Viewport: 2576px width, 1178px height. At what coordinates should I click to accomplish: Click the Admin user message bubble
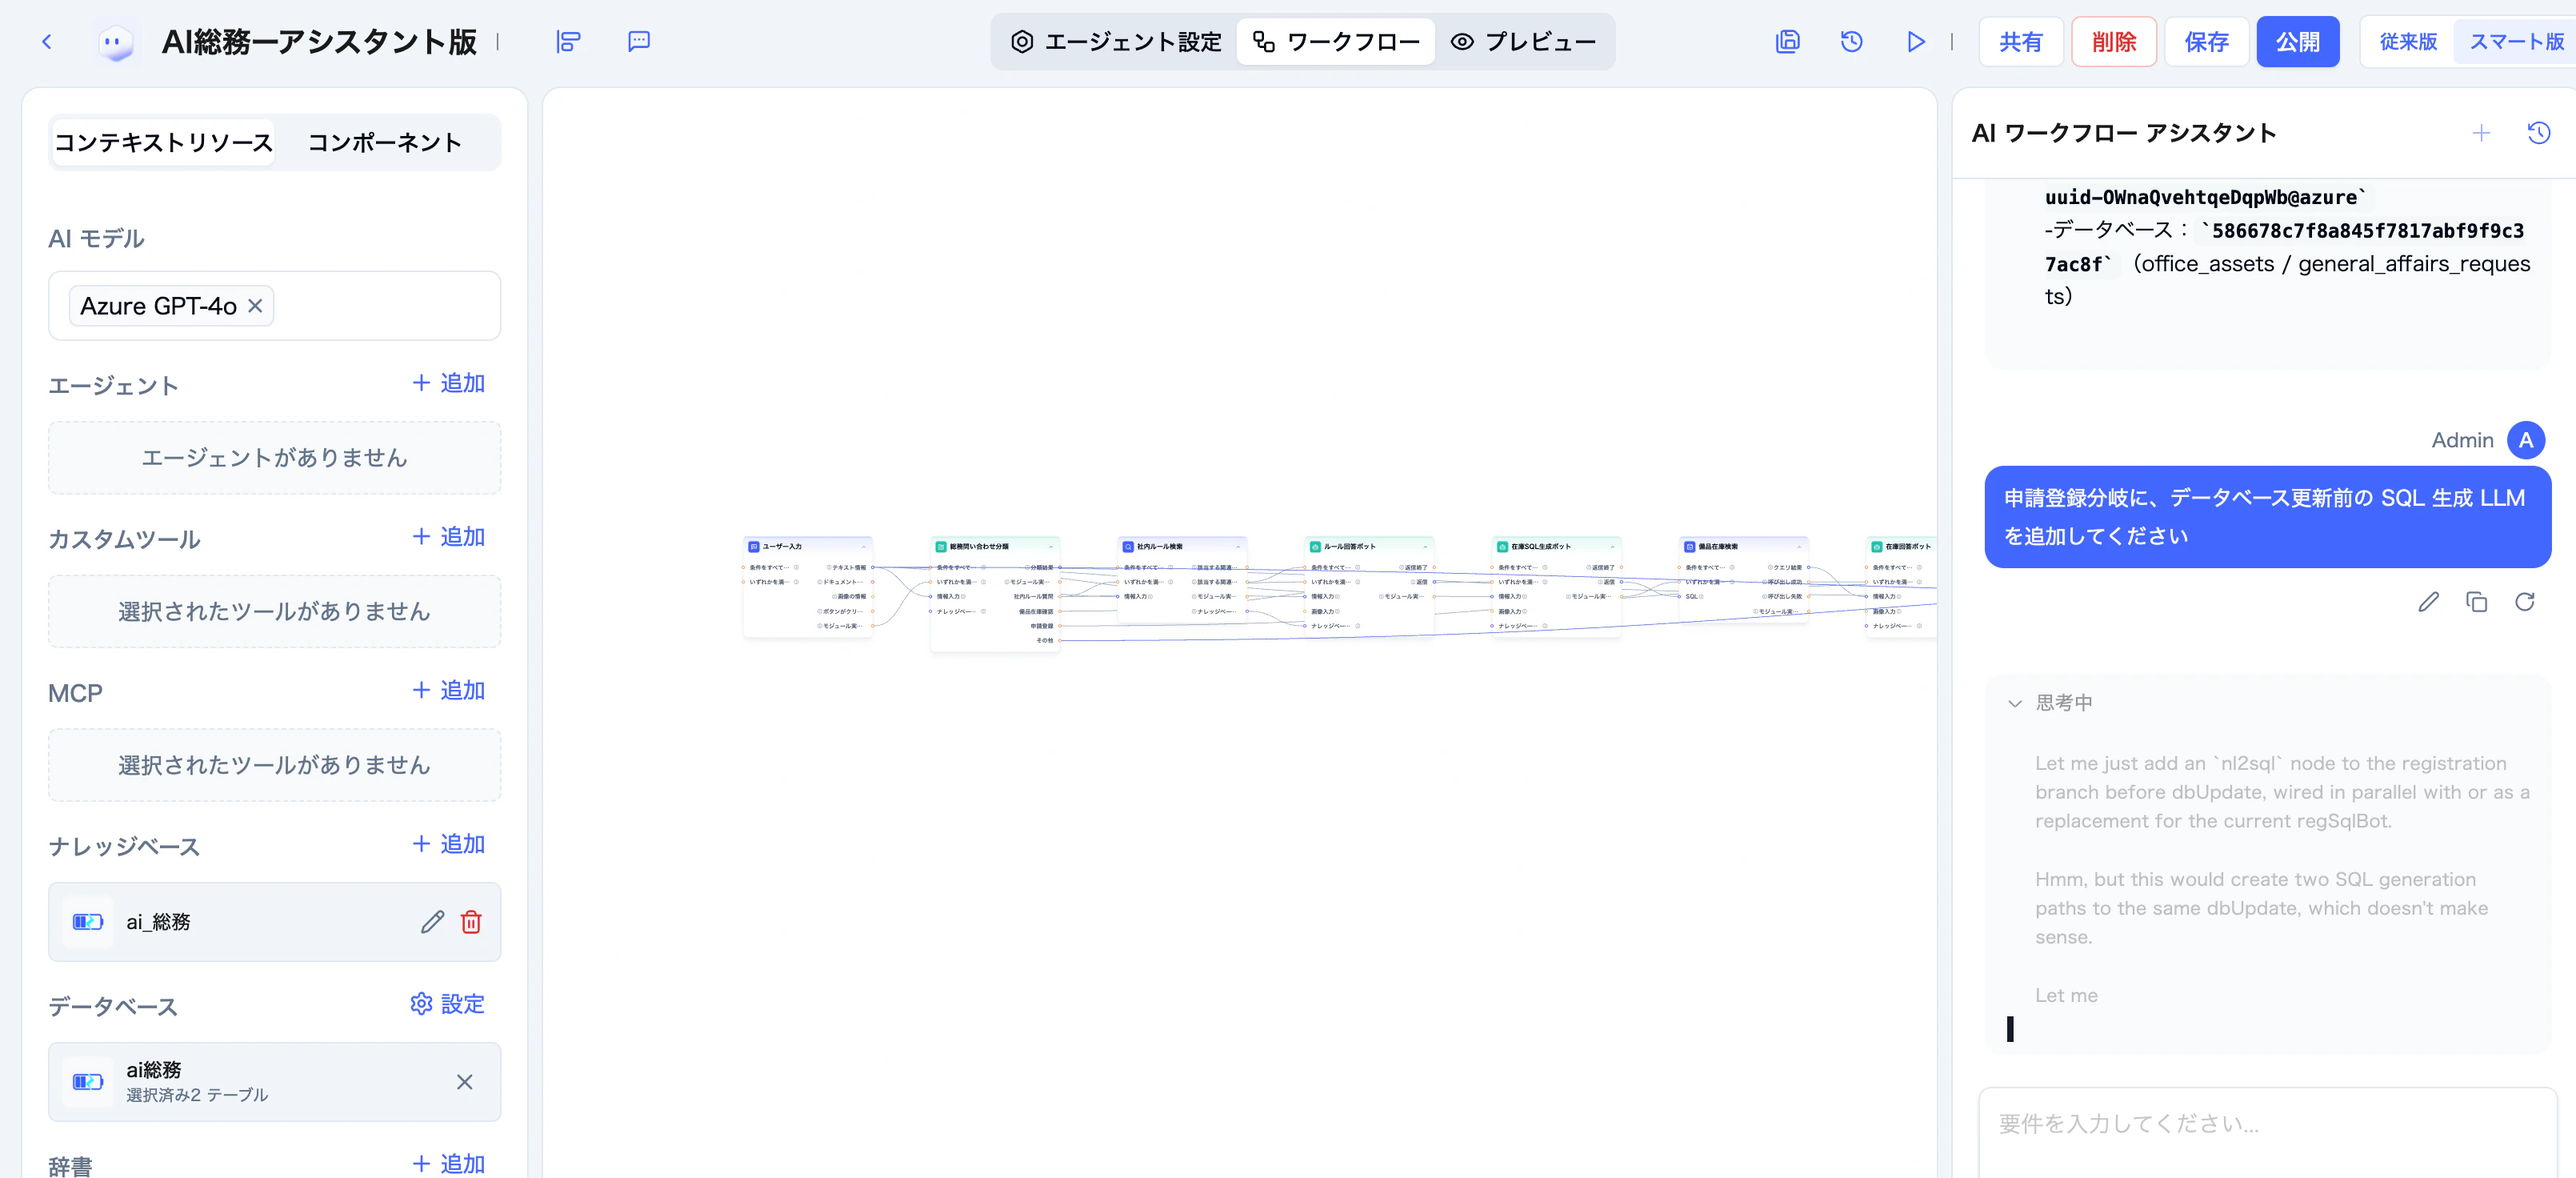point(2267,517)
